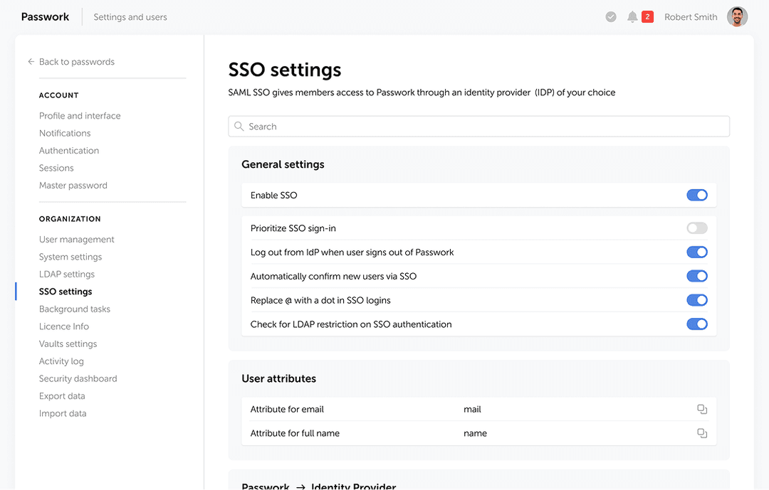This screenshot has width=769, height=490.
Task: Click the Back to passwords link
Action: [x=76, y=62]
